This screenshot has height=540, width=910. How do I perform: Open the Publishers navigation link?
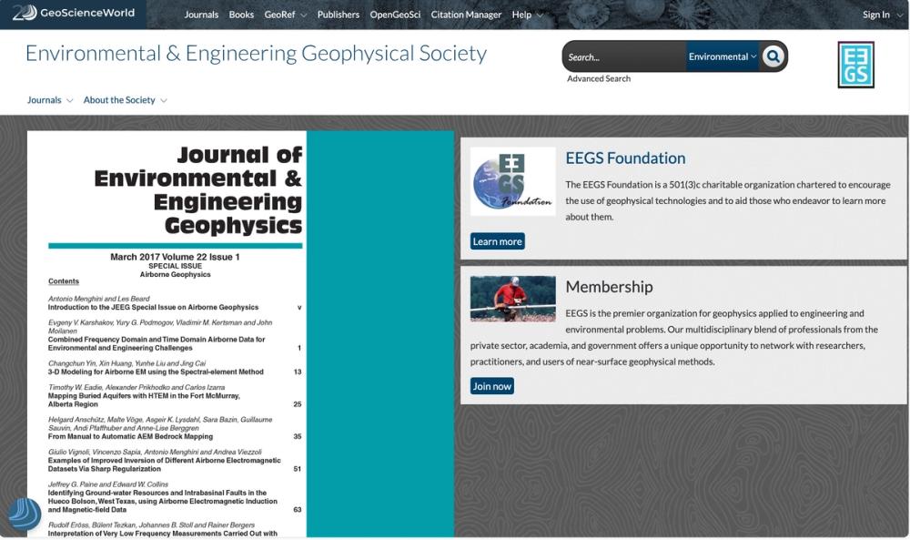point(339,15)
